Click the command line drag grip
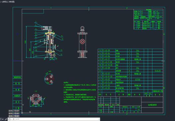The height and width of the screenshot is (121, 175). click(1, 119)
